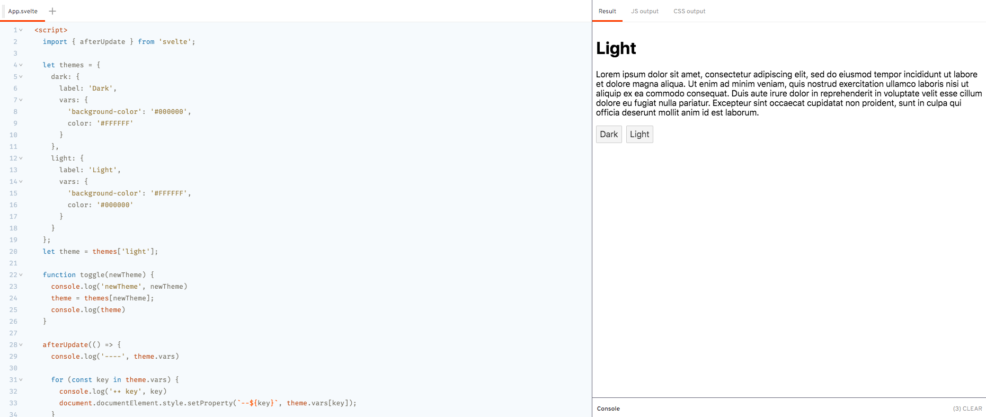986x417 pixels.
Task: Click the label 'Dark' string on line 6
Action: click(x=100, y=88)
